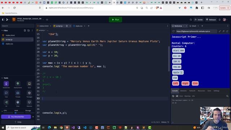Screen dimensions: 231x130
Task: Toggle the Replit sidebar panel icon
Action: click(x=3, y=19)
